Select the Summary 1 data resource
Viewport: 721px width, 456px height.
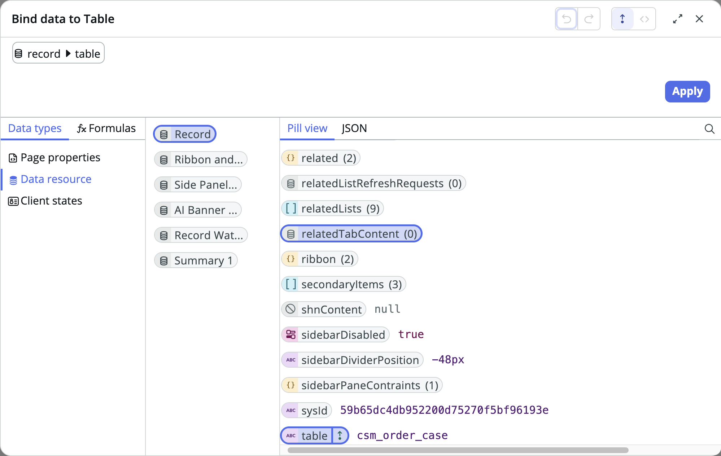pyautogui.click(x=196, y=260)
